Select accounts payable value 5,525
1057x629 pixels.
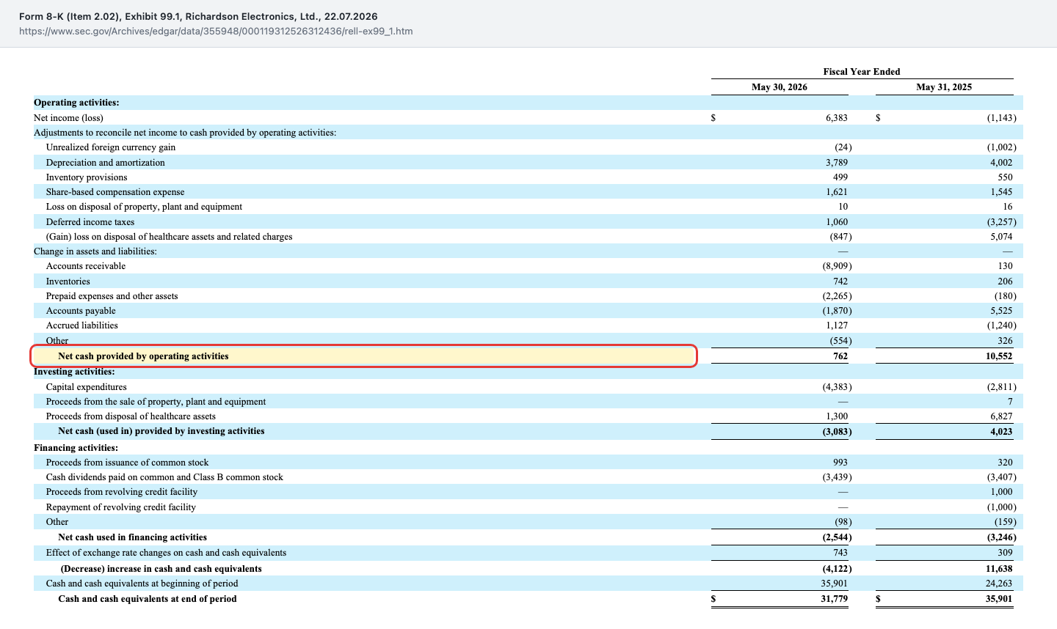pyautogui.click(x=1001, y=311)
